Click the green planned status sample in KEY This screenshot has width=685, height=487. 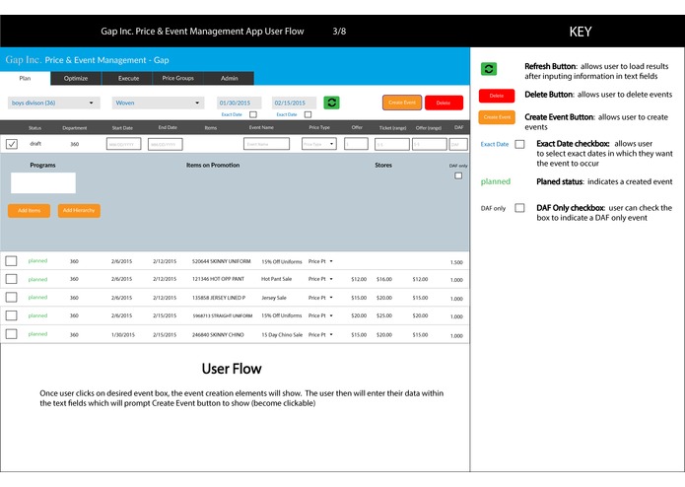click(496, 181)
